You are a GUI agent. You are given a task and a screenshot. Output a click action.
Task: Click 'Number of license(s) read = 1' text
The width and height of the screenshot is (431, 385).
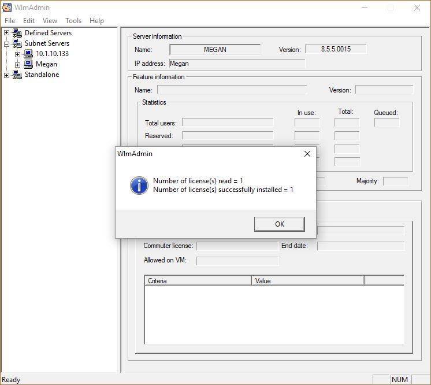click(198, 181)
